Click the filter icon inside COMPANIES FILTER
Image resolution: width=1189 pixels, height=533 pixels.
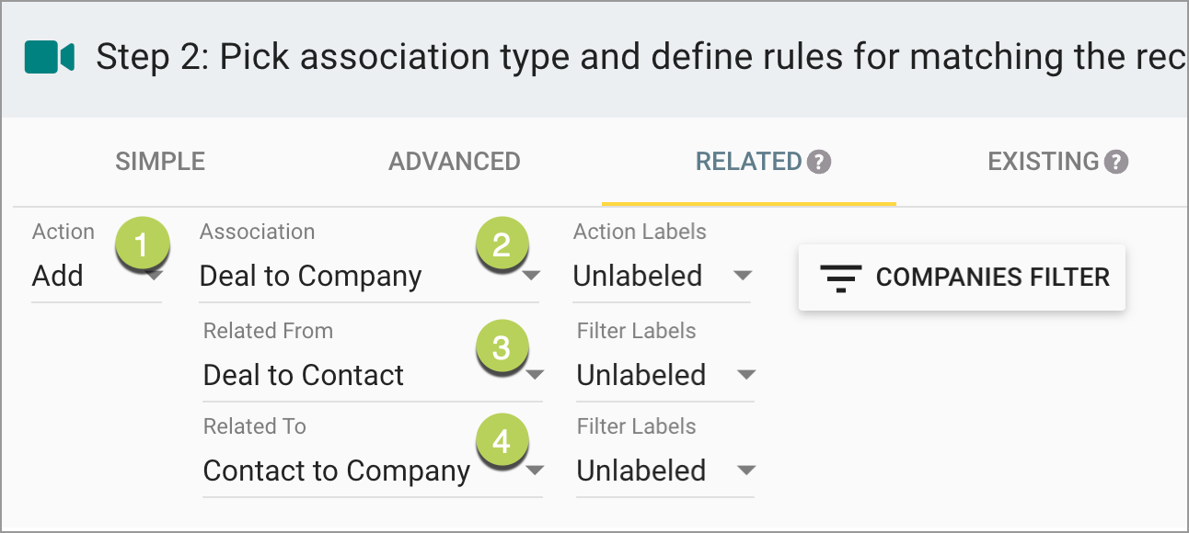coord(840,278)
